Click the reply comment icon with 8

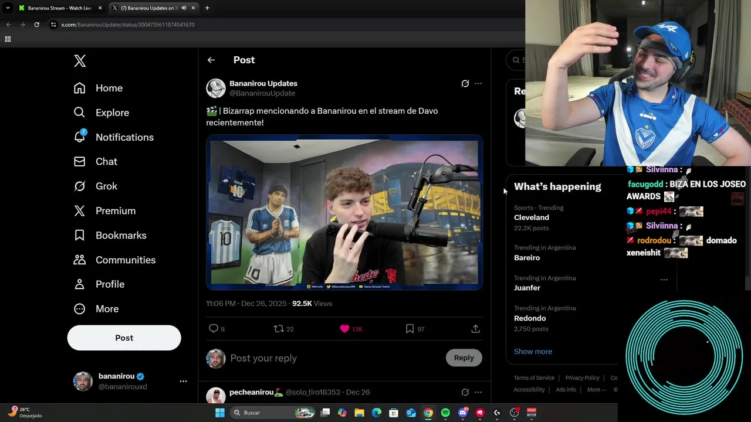216,329
